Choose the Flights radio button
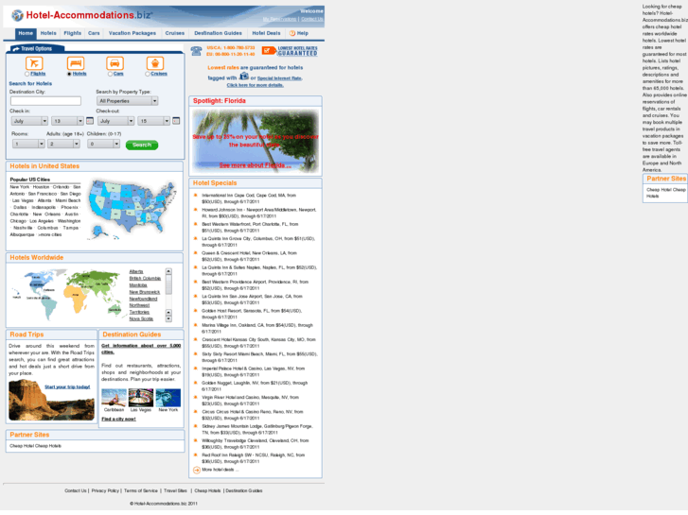 pos(27,74)
